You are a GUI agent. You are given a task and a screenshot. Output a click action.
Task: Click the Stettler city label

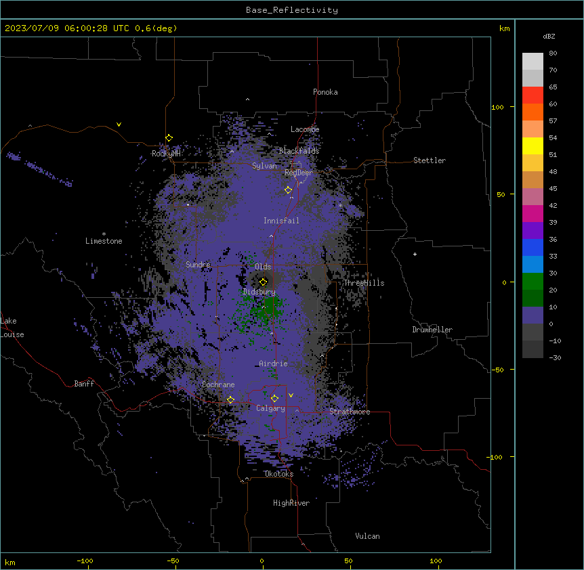click(x=430, y=160)
